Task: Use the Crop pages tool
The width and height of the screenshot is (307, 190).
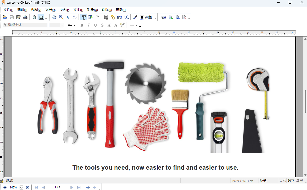Action: pos(106,17)
